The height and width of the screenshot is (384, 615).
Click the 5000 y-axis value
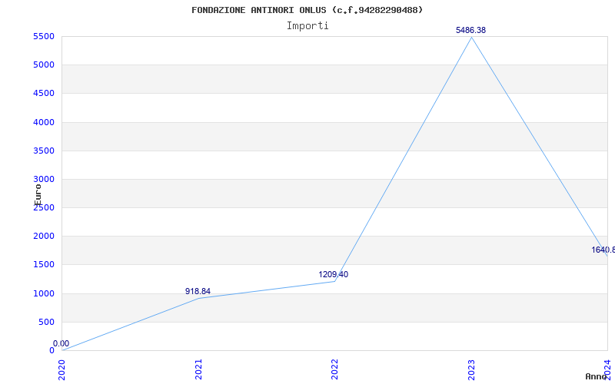(x=44, y=65)
